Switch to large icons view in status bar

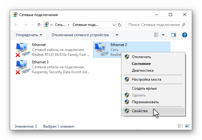pyautogui.click(x=187, y=126)
